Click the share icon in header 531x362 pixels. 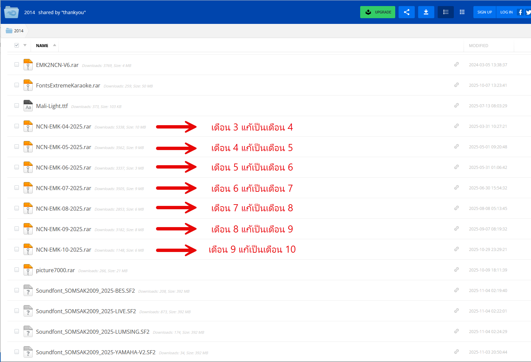[x=406, y=12]
